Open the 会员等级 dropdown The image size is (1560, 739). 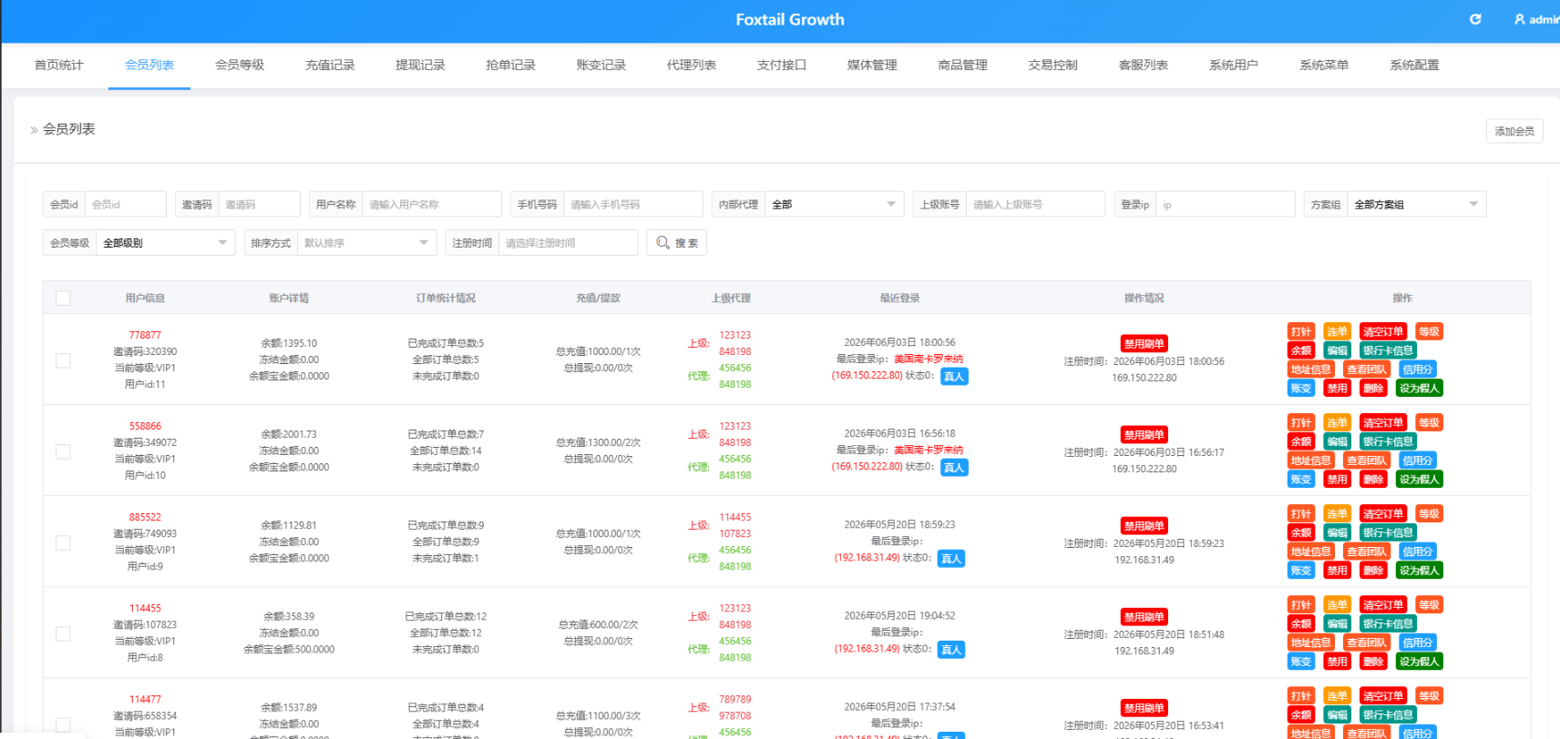pos(165,243)
